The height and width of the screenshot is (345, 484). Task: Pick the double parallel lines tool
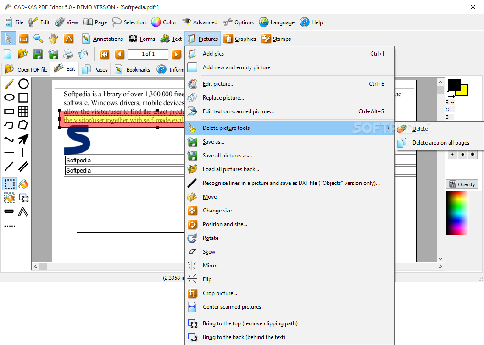[23, 167]
